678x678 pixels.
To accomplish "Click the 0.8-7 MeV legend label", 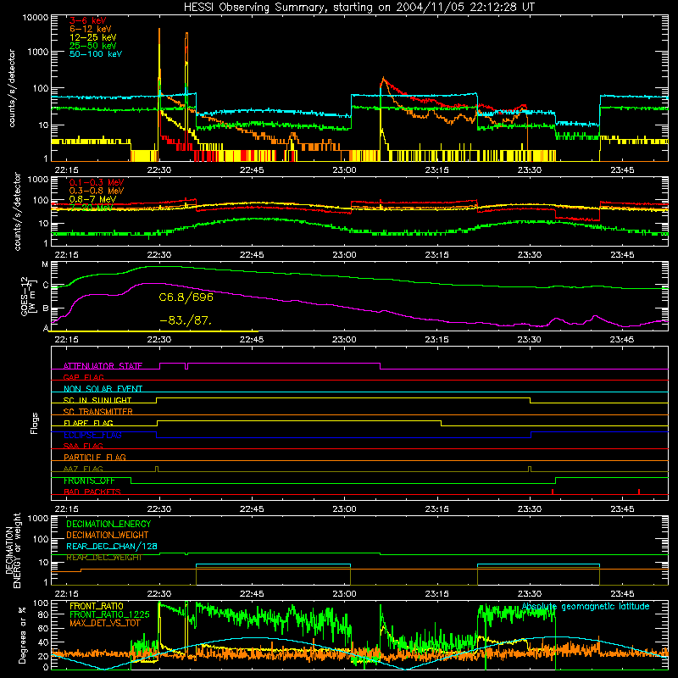I will (x=92, y=199).
